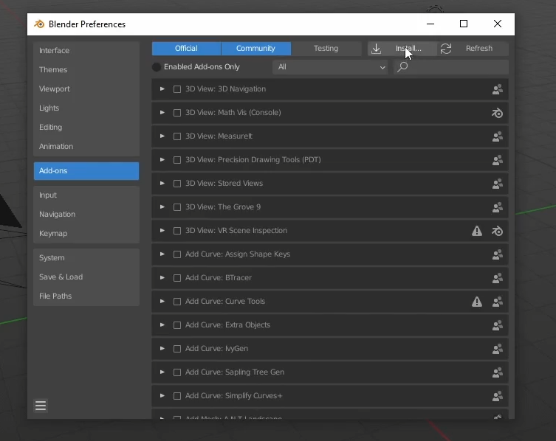Expand the MeasureIt add-on details
556x441 pixels.
[x=162, y=136]
